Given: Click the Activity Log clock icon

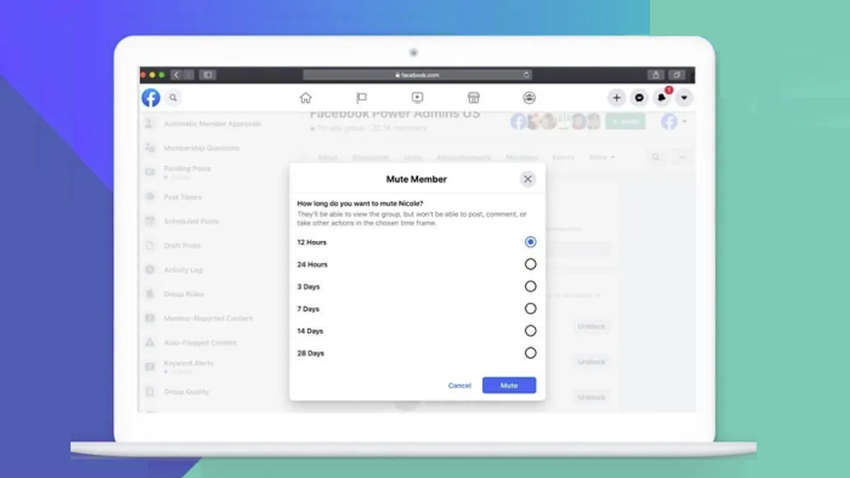Looking at the screenshot, I should (x=149, y=270).
